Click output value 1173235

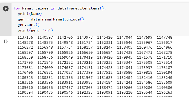(x=105, y=62)
